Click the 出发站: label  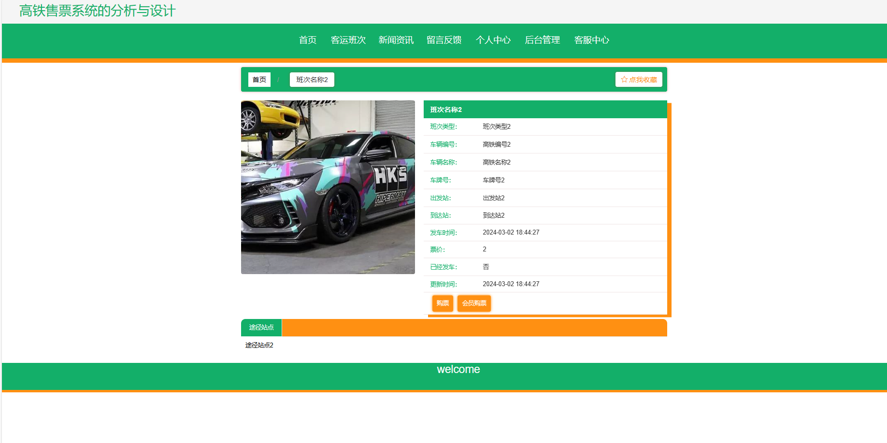coord(441,198)
